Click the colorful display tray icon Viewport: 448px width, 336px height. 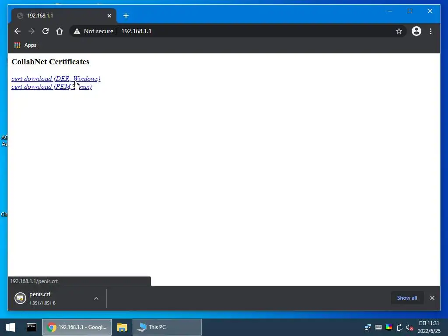(x=389, y=327)
